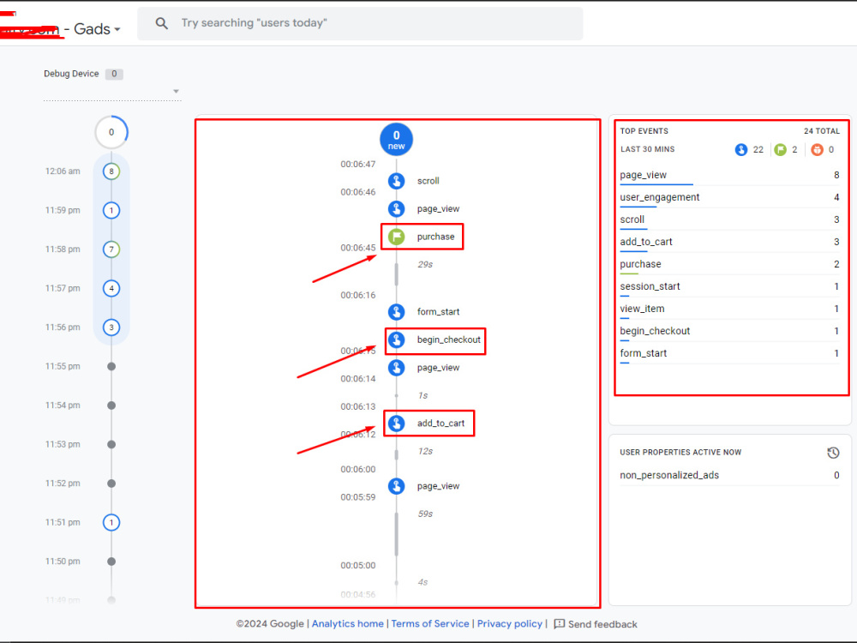Select the 11:58 pm minute bubble
Image resolution: width=857 pixels, height=643 pixels.
point(111,249)
